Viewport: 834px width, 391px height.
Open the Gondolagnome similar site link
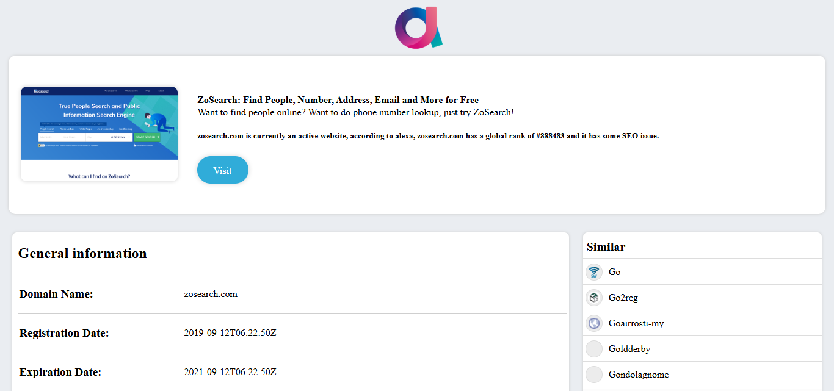point(639,375)
